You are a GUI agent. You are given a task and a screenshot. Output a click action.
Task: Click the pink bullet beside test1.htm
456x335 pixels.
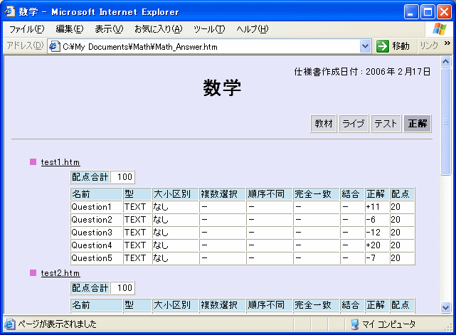pos(33,162)
